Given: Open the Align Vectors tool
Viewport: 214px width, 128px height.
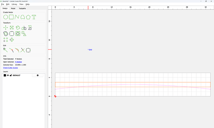Looking at the screenshot, I should [x=18, y=34].
